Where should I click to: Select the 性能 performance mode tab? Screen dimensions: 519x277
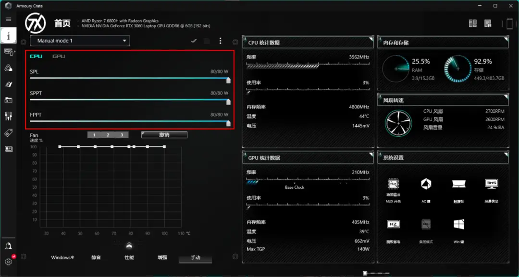click(129, 257)
